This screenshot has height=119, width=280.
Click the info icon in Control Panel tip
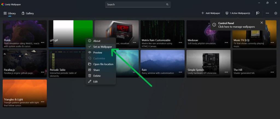pyautogui.click(x=214, y=25)
